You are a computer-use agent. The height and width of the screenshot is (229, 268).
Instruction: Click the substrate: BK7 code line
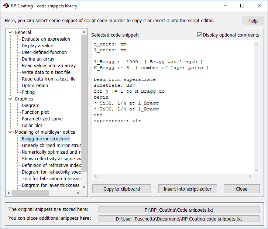pyautogui.click(x=114, y=85)
